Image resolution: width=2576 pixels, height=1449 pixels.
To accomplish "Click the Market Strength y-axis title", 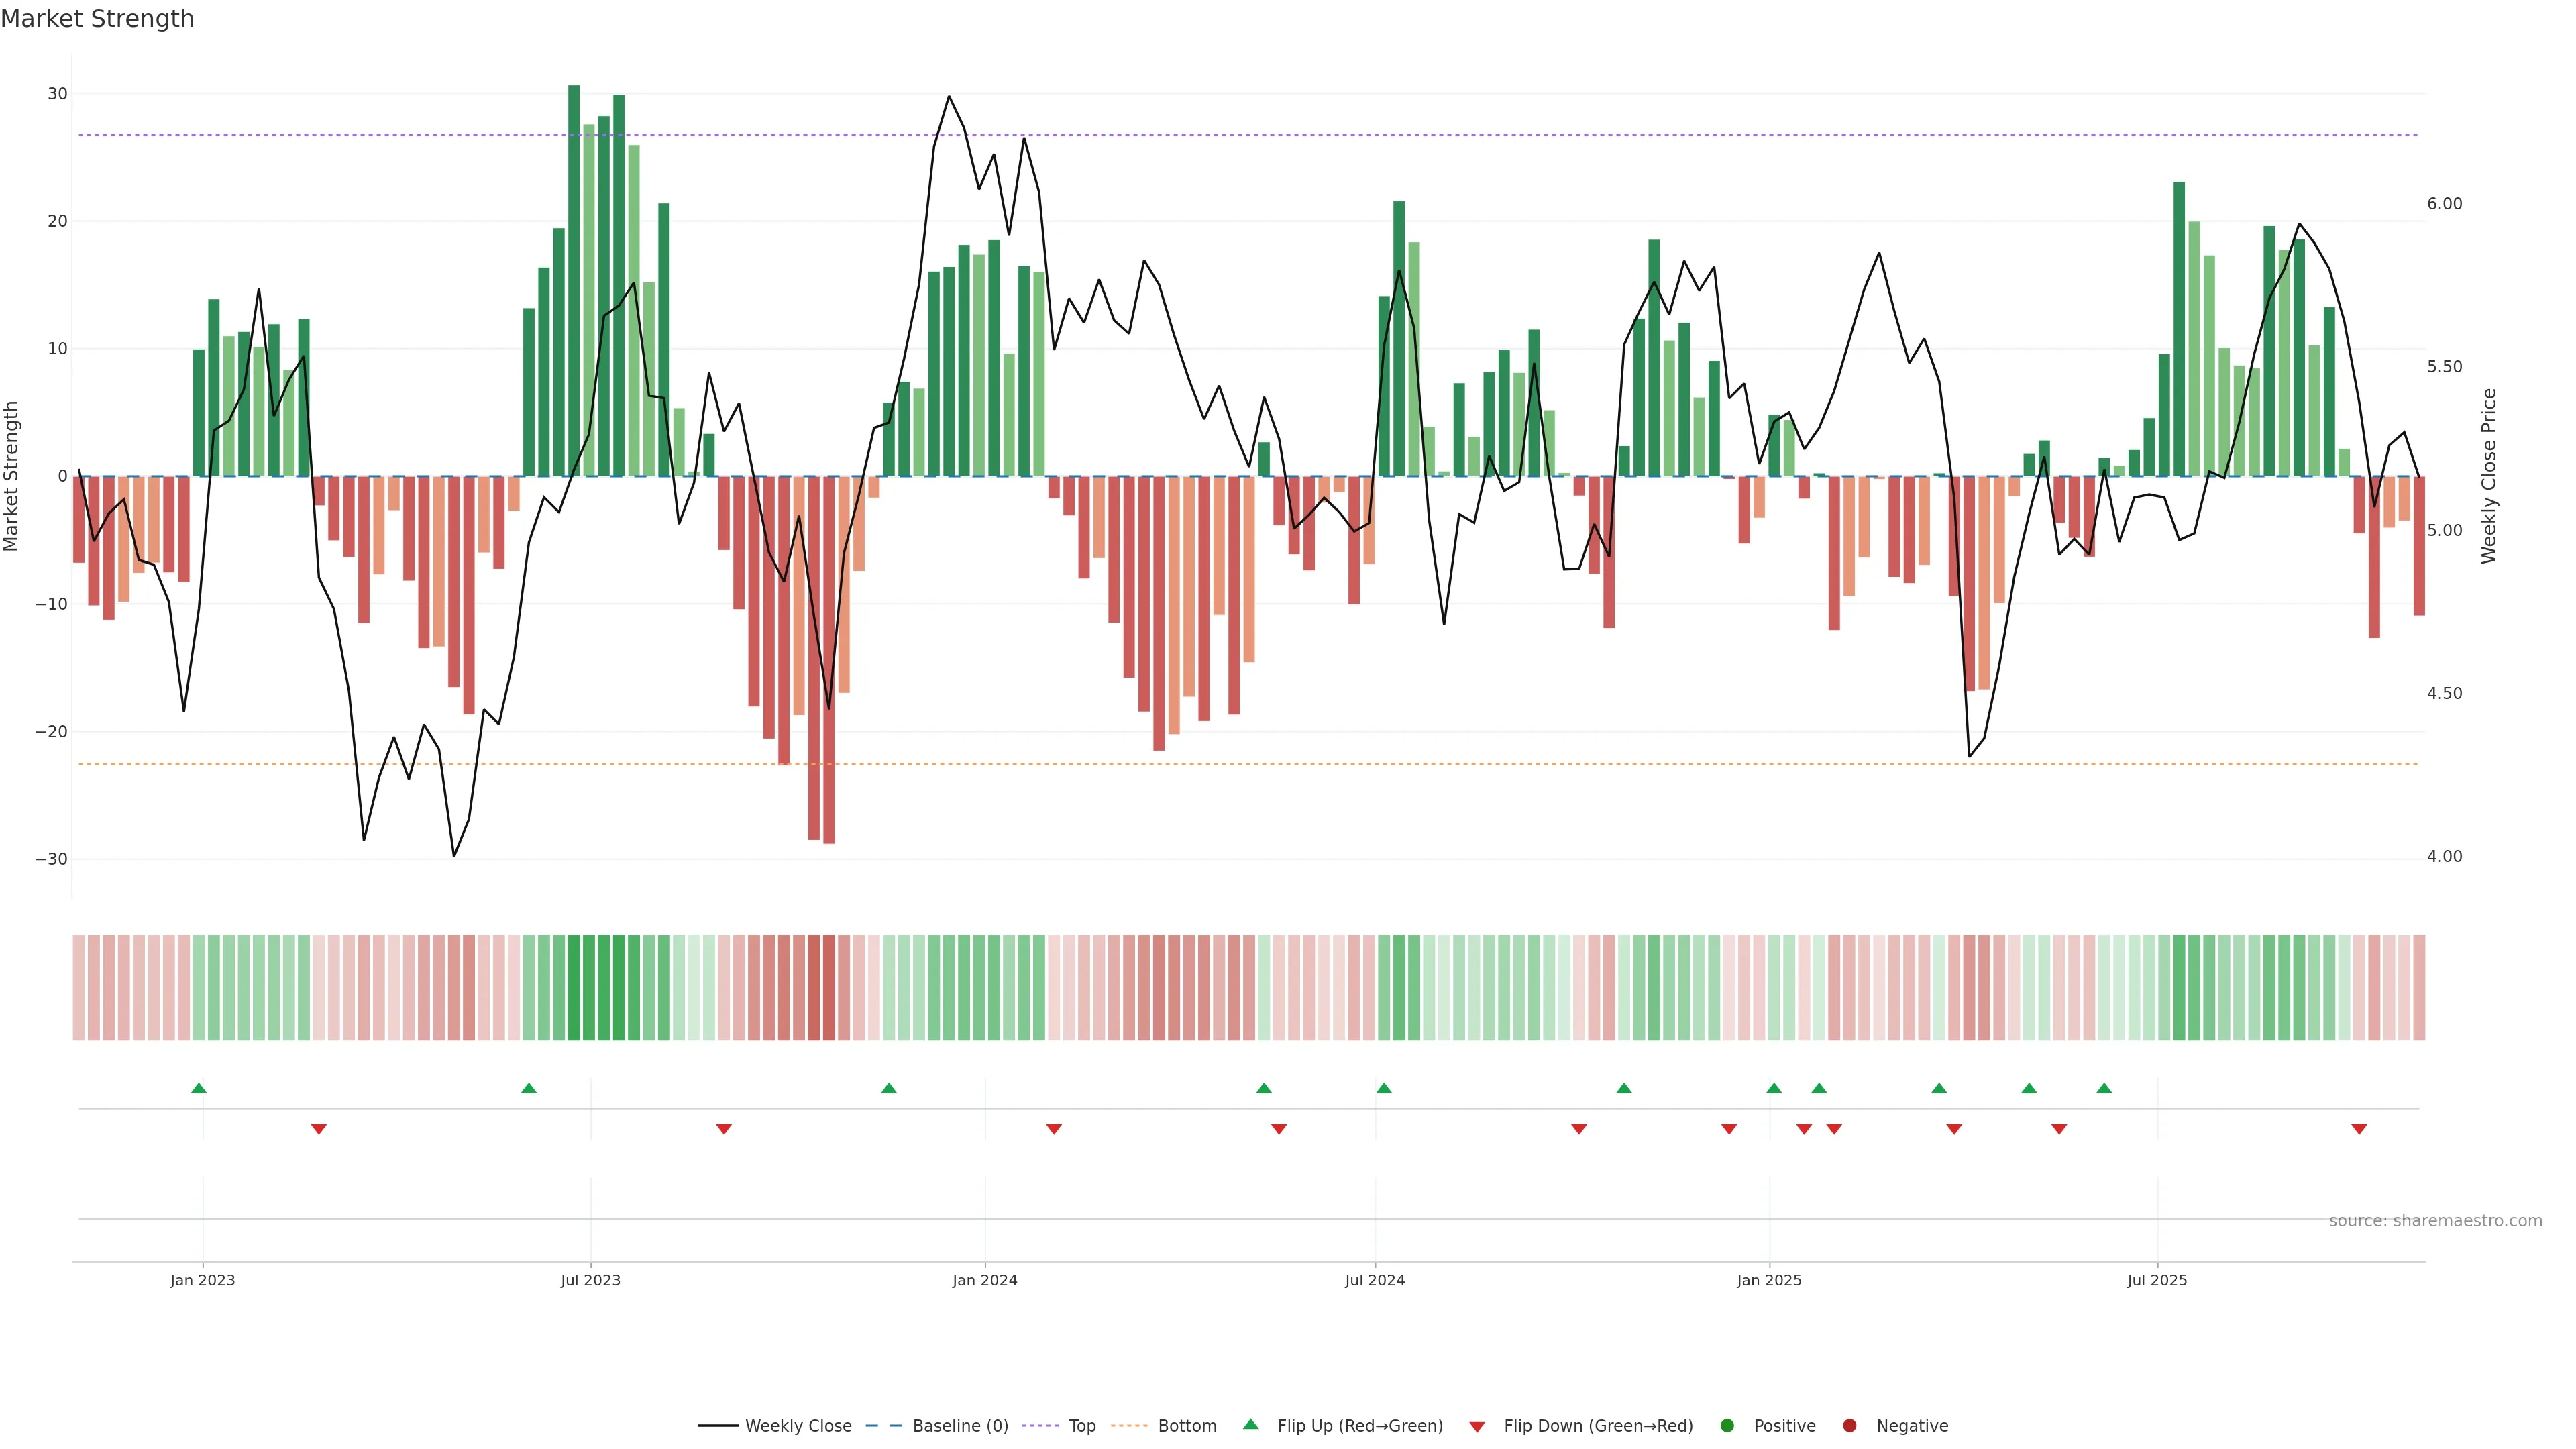I will coord(12,476).
